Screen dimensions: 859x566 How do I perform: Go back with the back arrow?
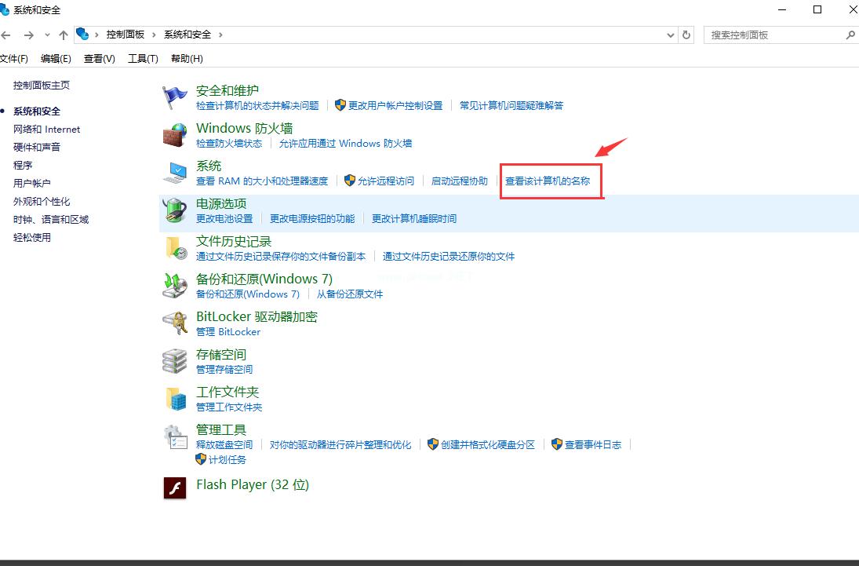[x=6, y=35]
